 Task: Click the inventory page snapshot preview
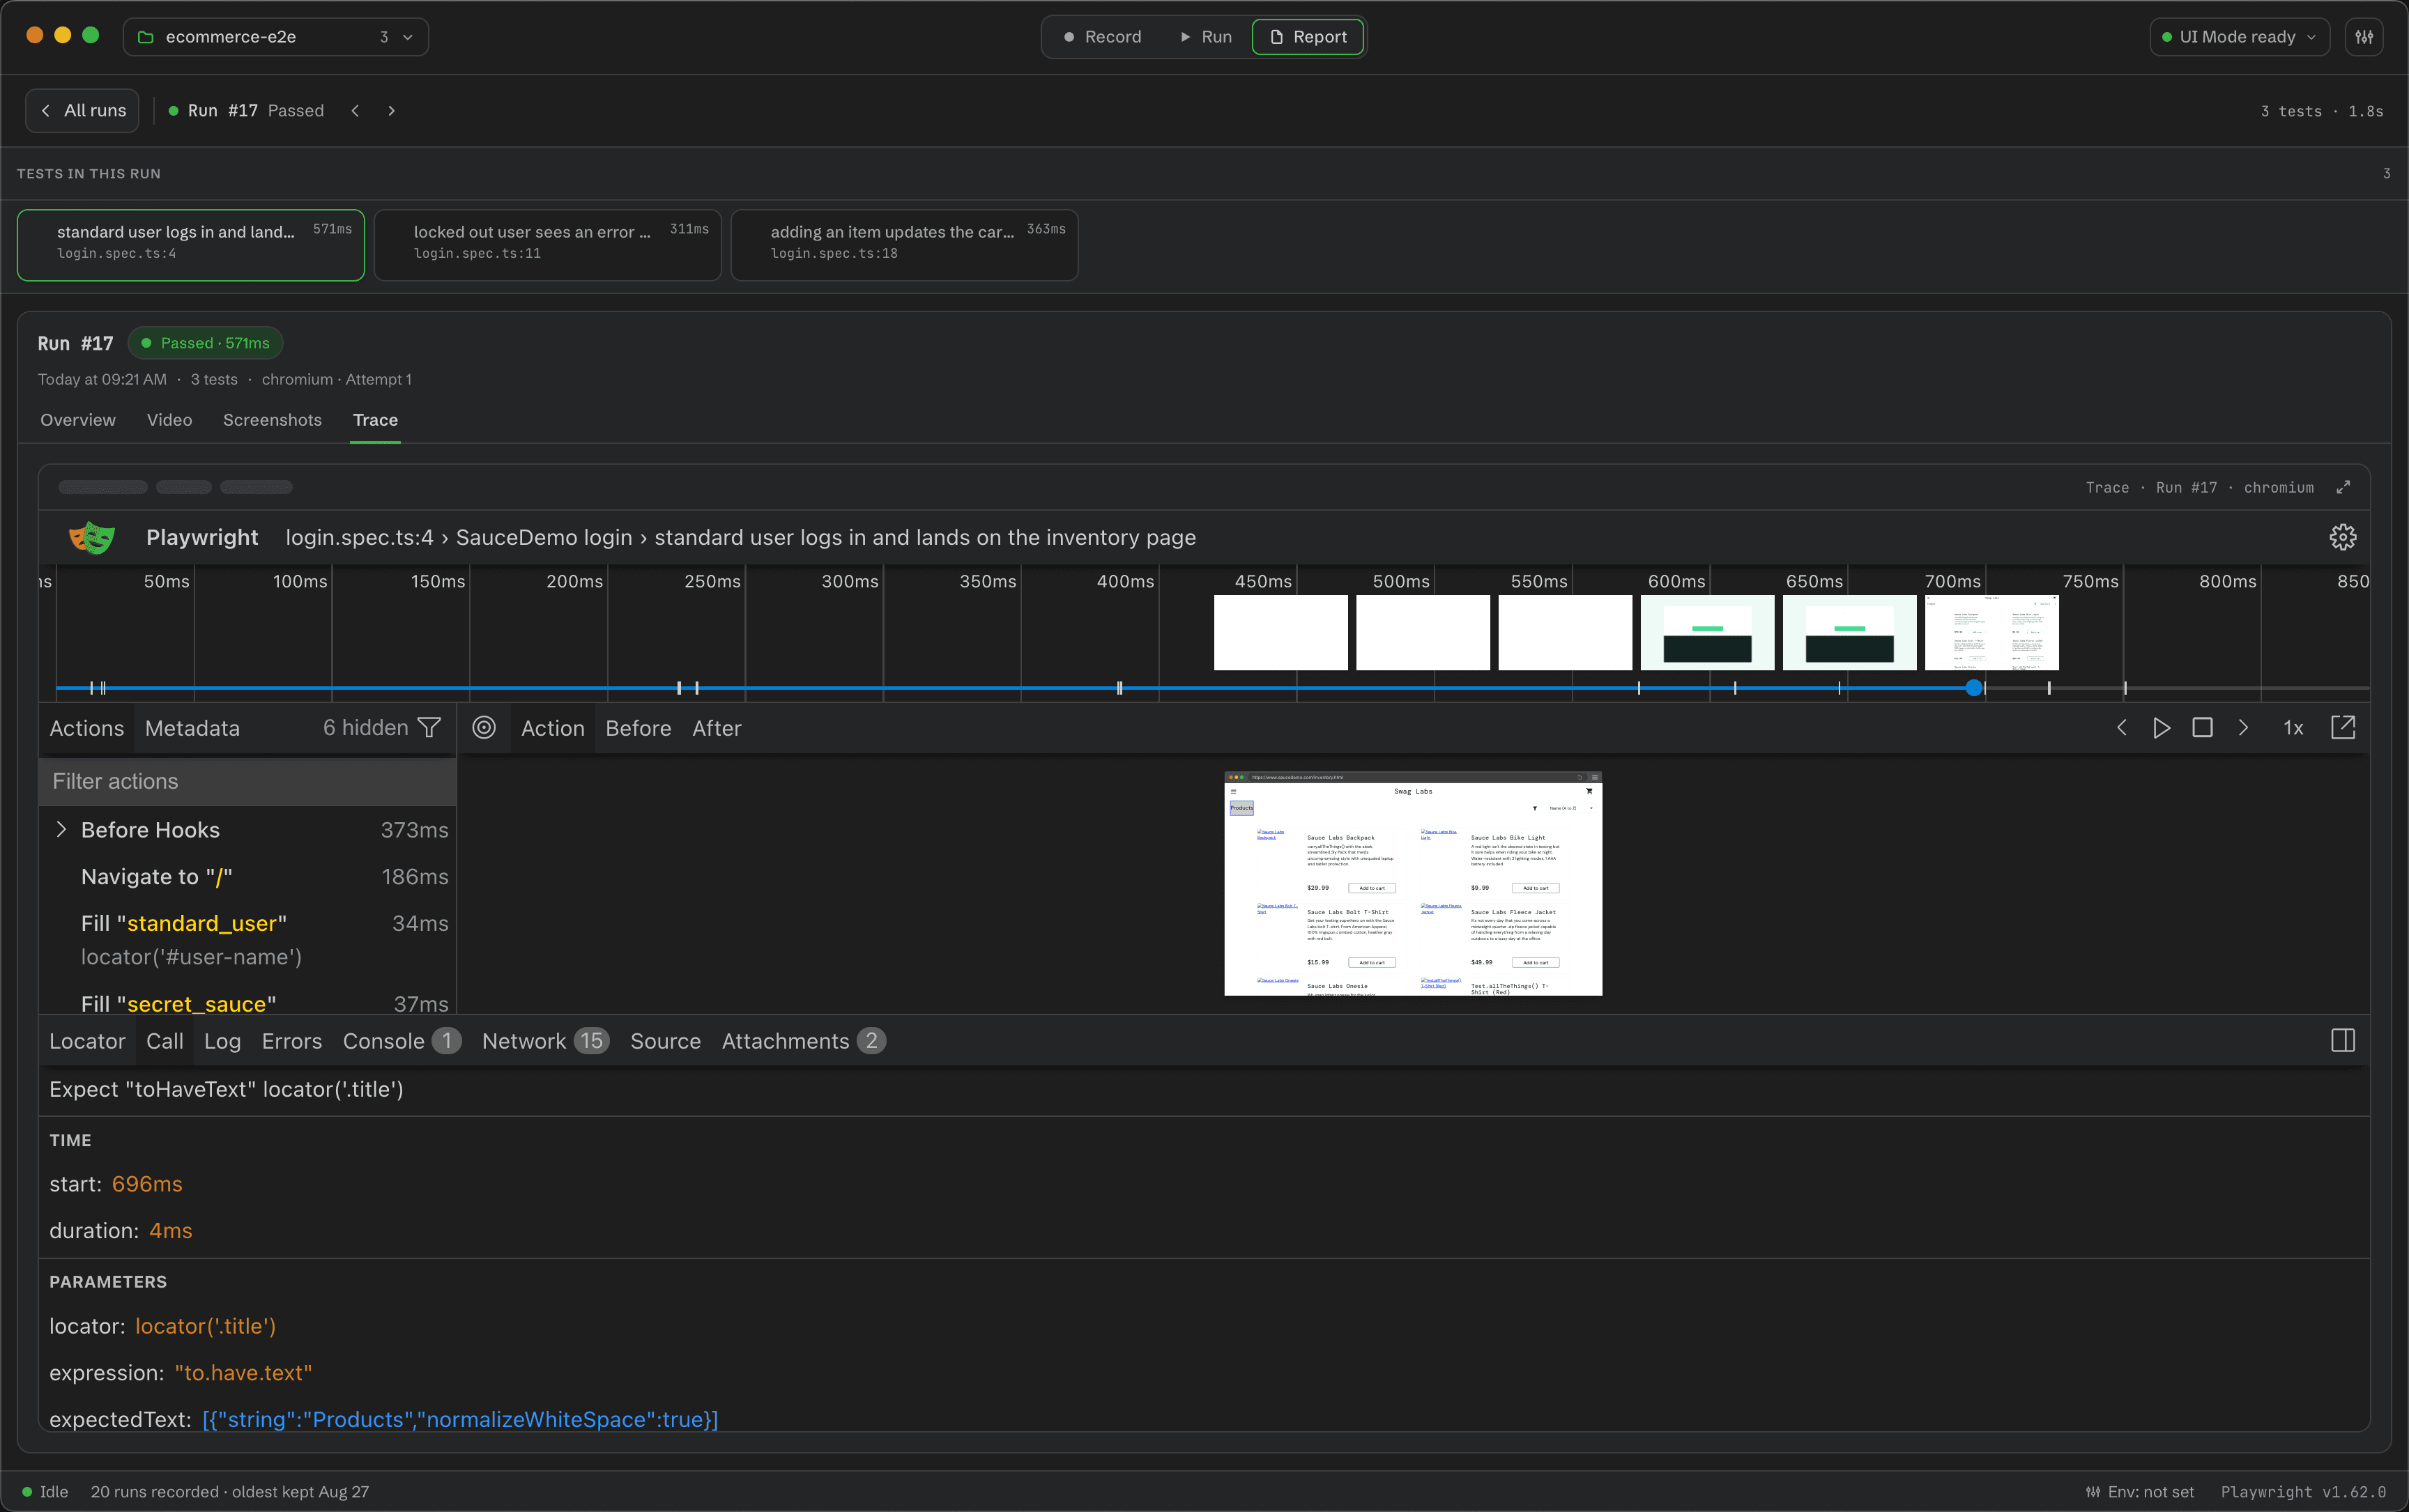point(1413,883)
